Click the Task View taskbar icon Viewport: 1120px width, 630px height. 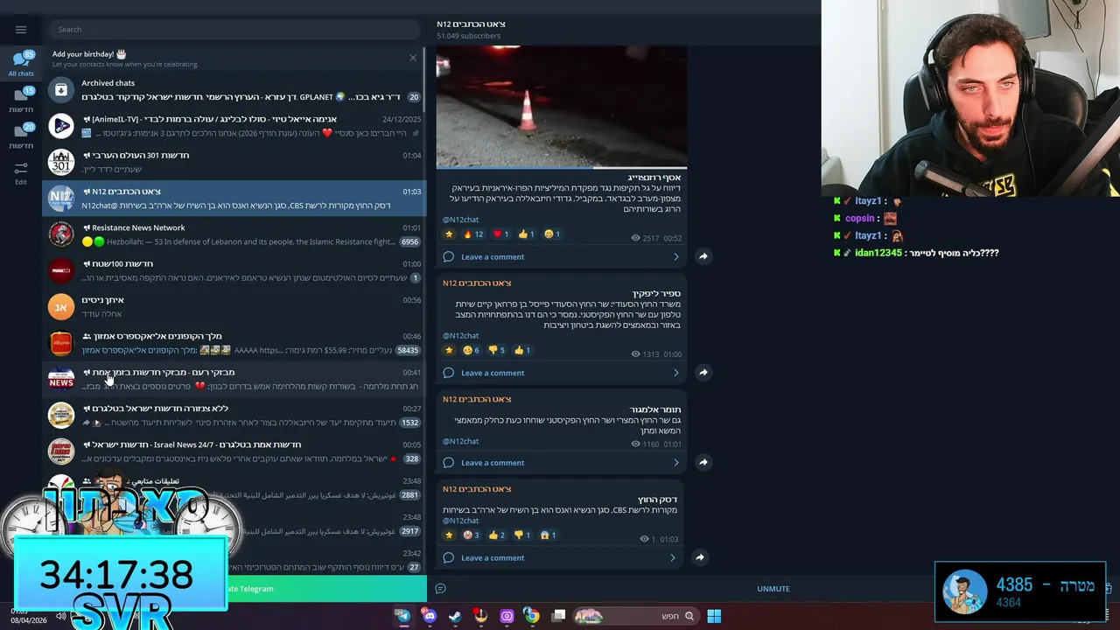[x=558, y=616]
